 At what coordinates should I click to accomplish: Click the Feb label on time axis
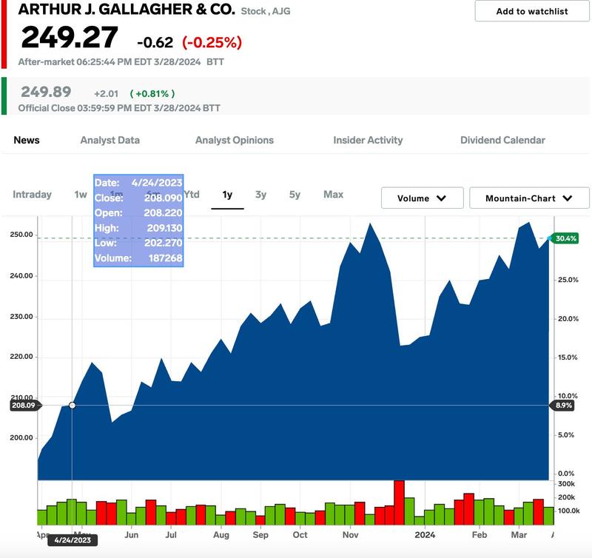click(x=479, y=535)
